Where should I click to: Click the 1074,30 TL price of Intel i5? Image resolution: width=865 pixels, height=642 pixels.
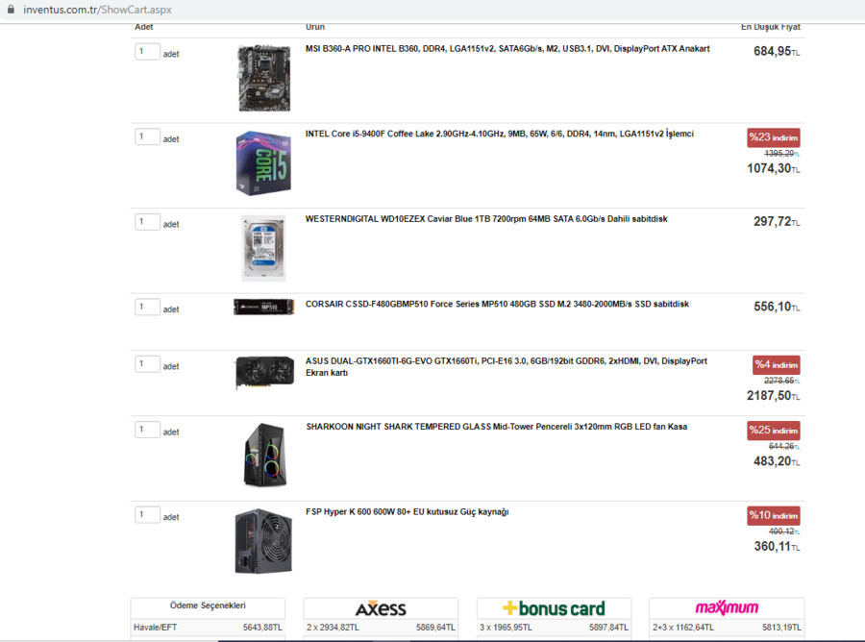(x=774, y=169)
